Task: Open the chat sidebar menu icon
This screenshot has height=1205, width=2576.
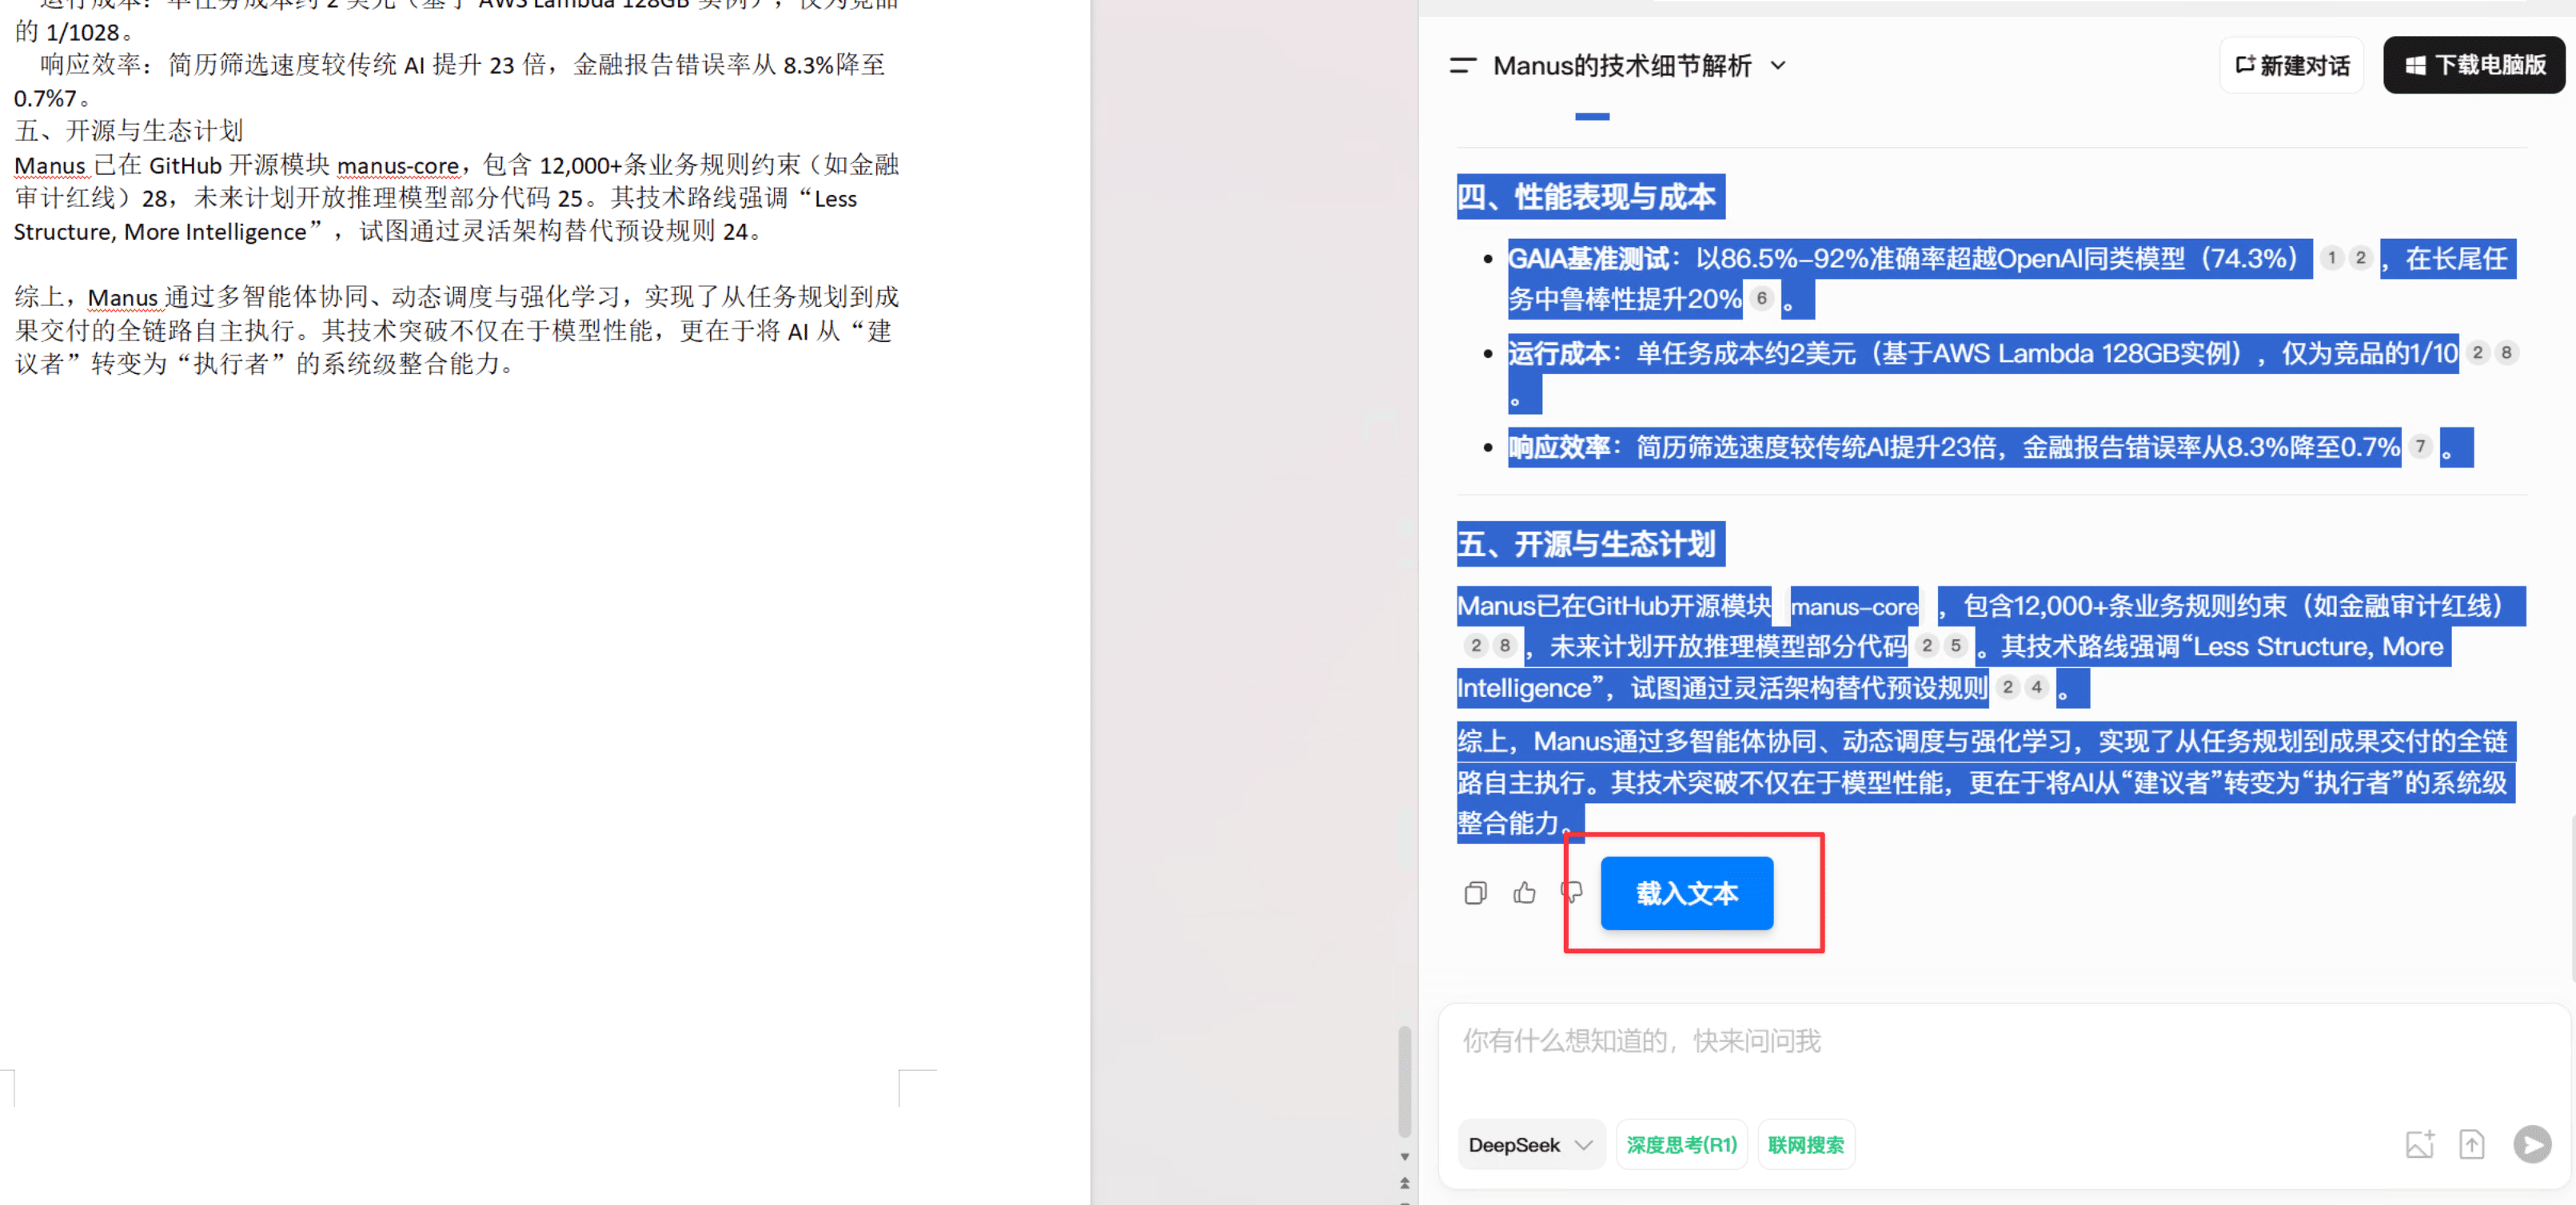Action: coord(1462,66)
